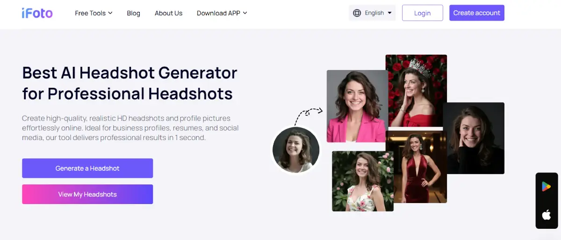Image resolution: width=561 pixels, height=240 pixels.
Task: Select the circular original portrait photo
Action: tap(296, 150)
